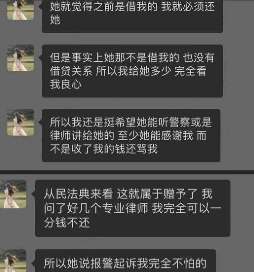The width and height of the screenshot is (254, 272).
Task: Click the text 问了好几个专业律师
Action: coord(96,208)
